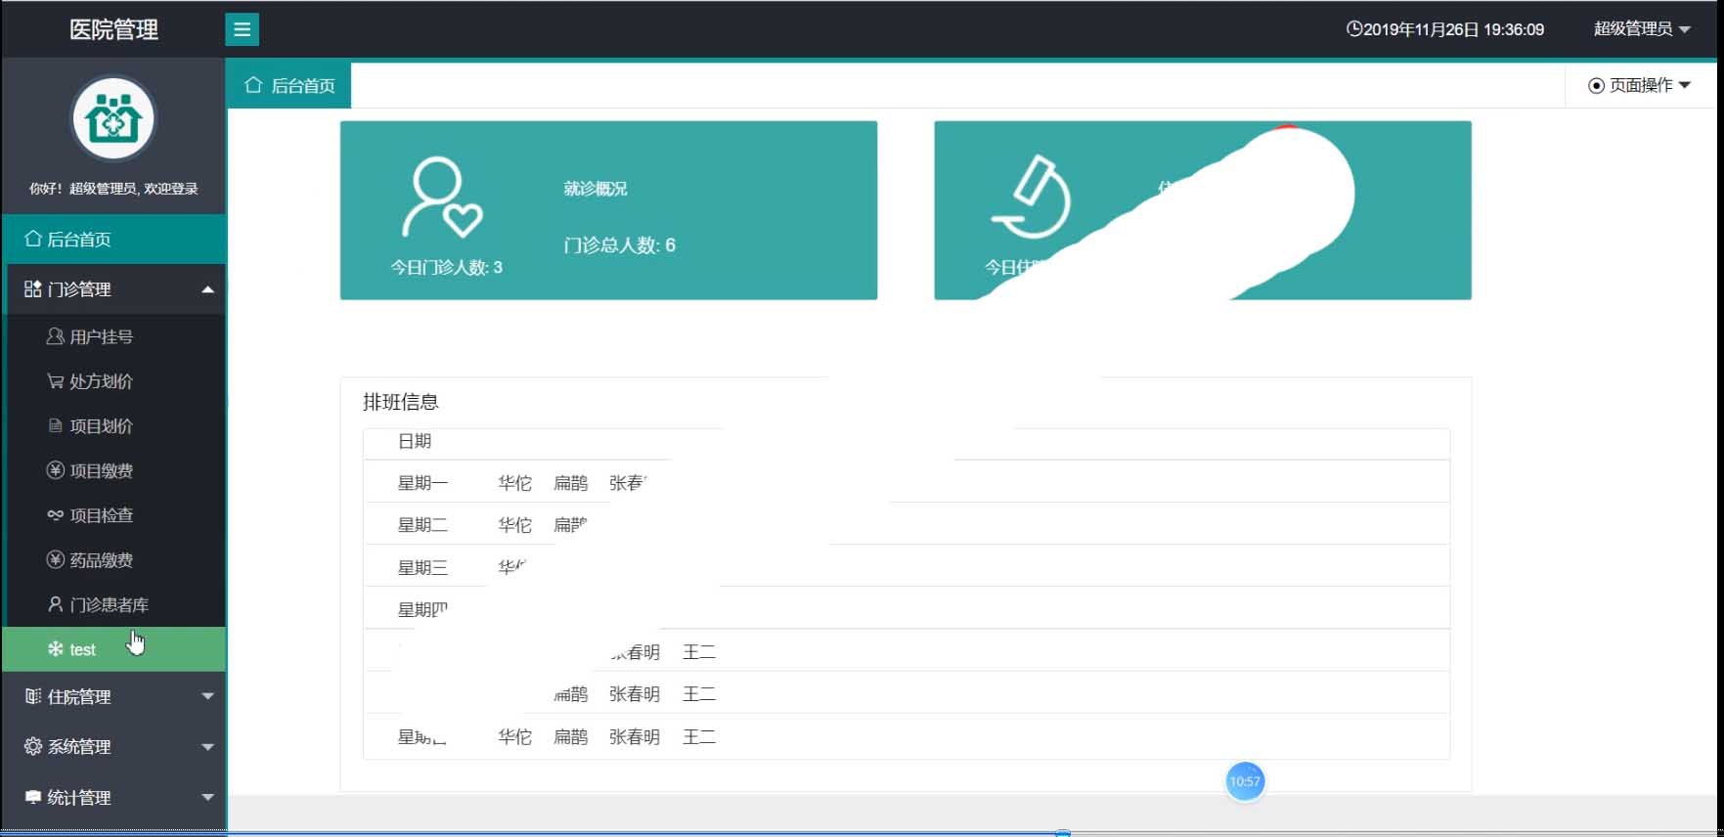The width and height of the screenshot is (1724, 837).
Task: Click the 处方划价 cart icon
Action: (56, 381)
